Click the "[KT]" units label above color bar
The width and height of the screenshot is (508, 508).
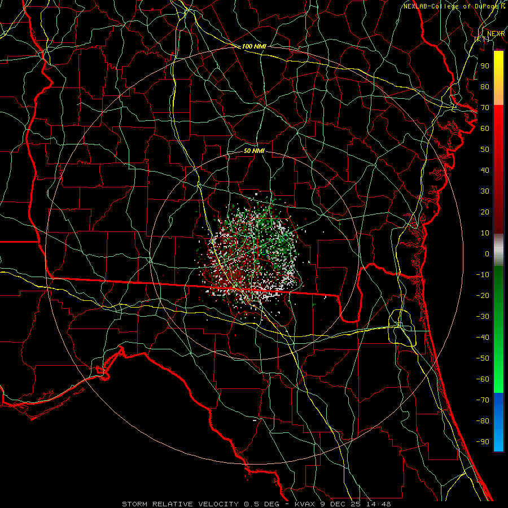482,39
